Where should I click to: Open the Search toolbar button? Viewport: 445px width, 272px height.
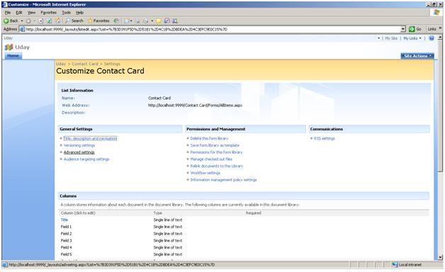[74, 21]
